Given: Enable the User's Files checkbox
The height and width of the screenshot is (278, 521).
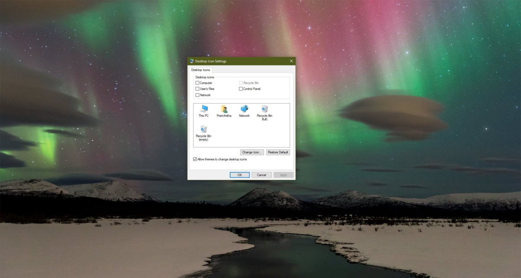Looking at the screenshot, I should [x=197, y=89].
